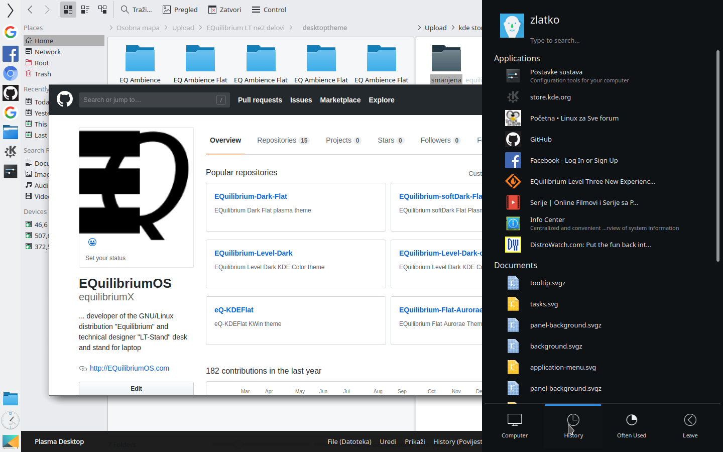Switch Dolphin to icons view mode
The image size is (723, 452).
point(68,10)
